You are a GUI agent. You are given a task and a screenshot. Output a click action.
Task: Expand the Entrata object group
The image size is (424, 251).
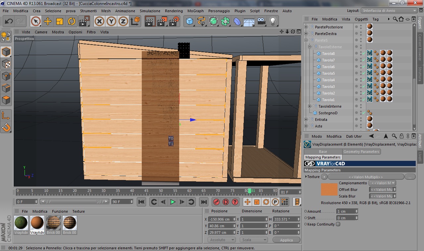pos(306,120)
